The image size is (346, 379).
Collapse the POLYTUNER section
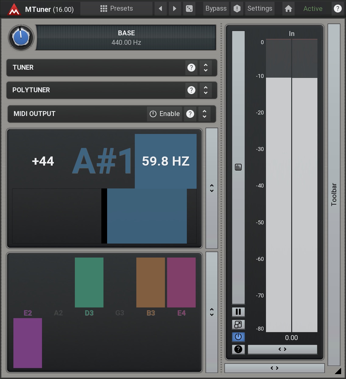click(x=206, y=90)
